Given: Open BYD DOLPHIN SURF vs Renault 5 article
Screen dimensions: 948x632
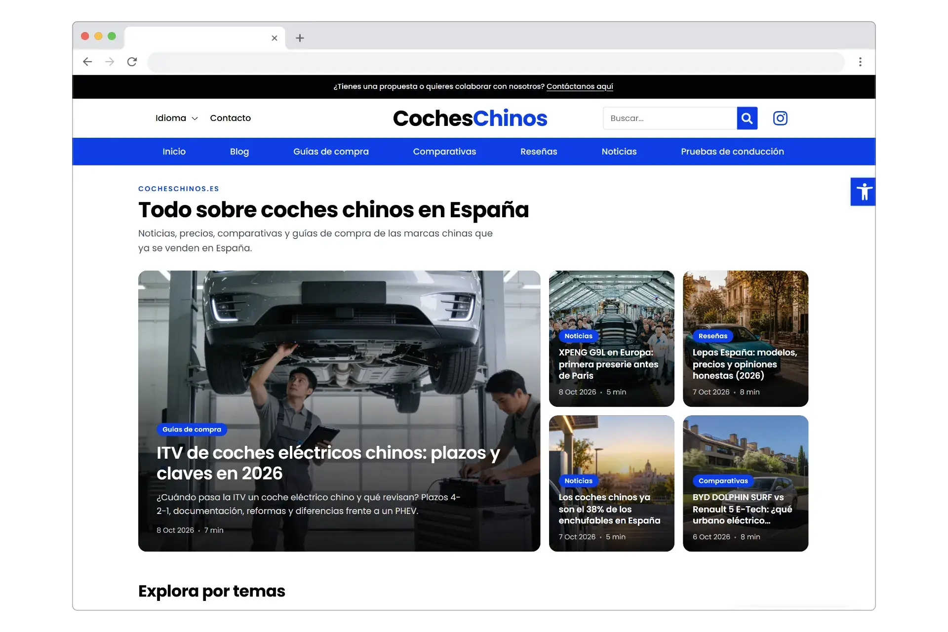Looking at the screenshot, I should 742,509.
